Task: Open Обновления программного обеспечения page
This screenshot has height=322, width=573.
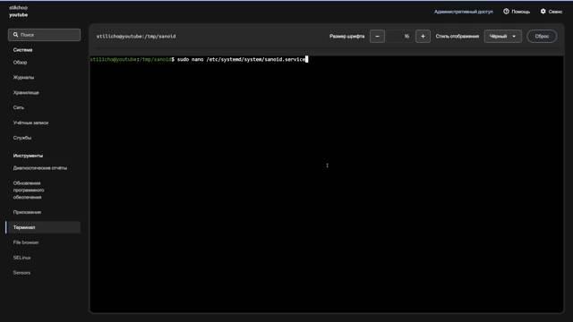Action: coord(29,191)
